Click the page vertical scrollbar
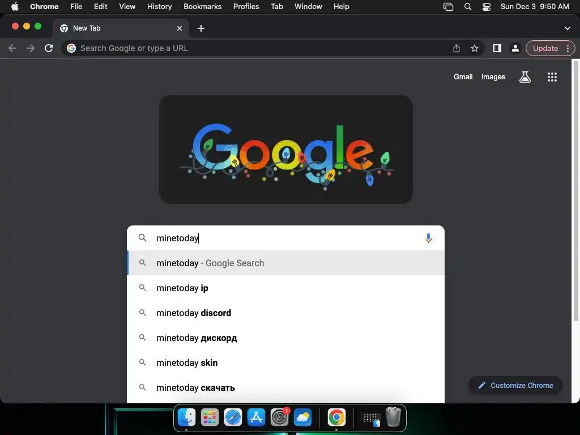Viewport: 580px width, 435px height. point(576,190)
